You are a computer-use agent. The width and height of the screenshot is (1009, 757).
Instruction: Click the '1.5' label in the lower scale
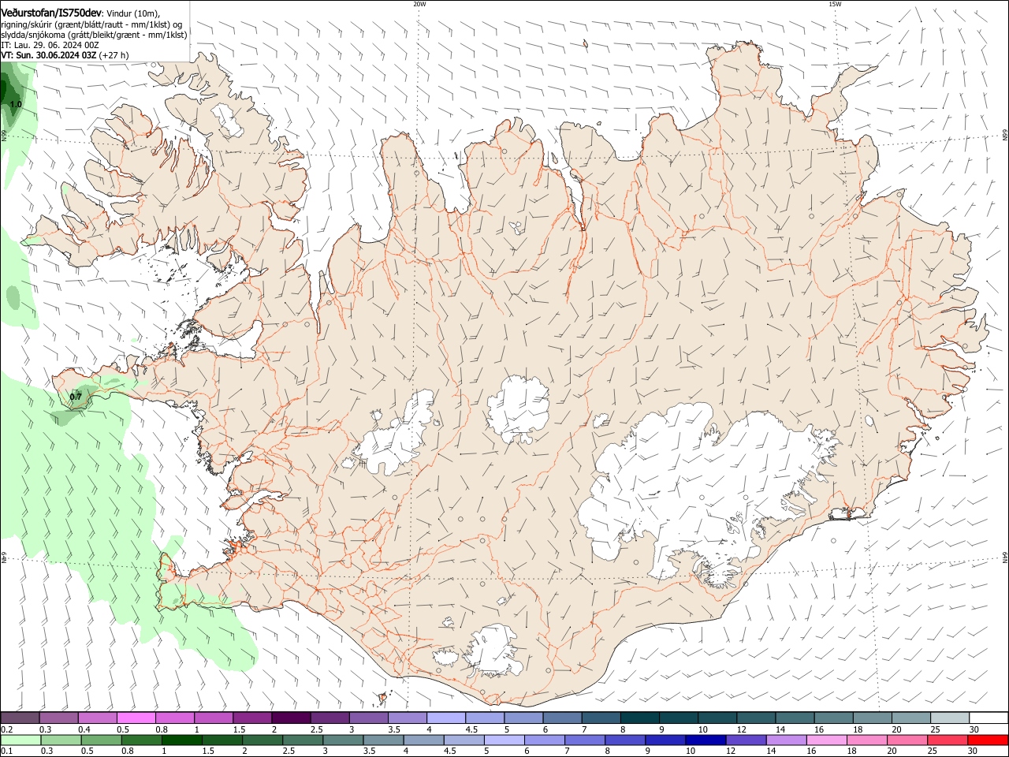pyautogui.click(x=208, y=751)
